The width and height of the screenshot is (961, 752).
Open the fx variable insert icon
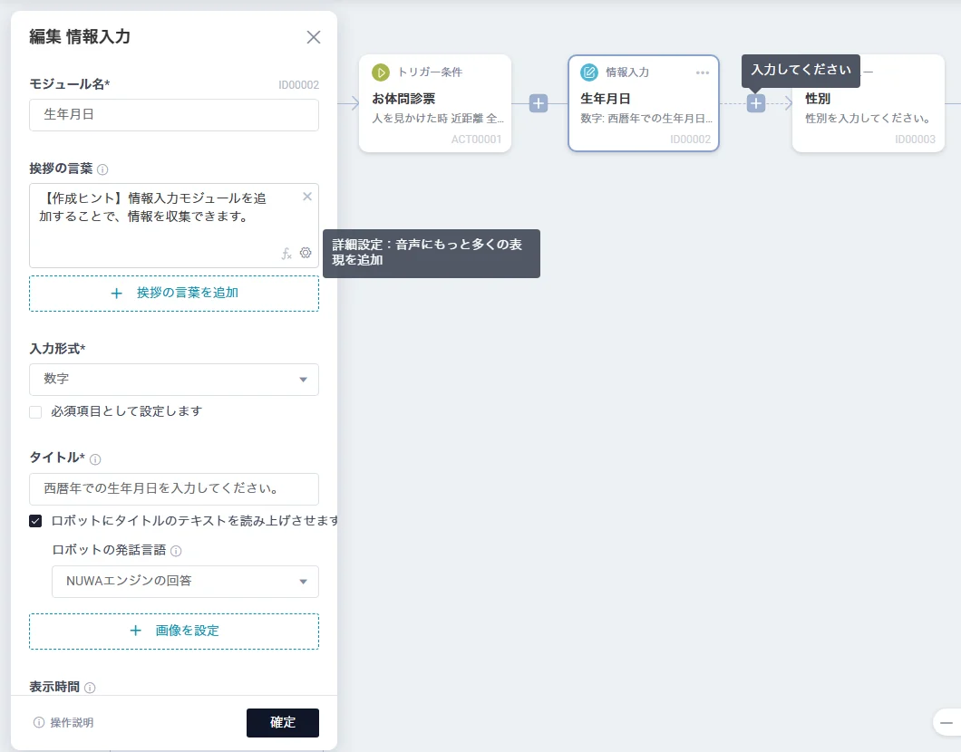[x=286, y=253]
